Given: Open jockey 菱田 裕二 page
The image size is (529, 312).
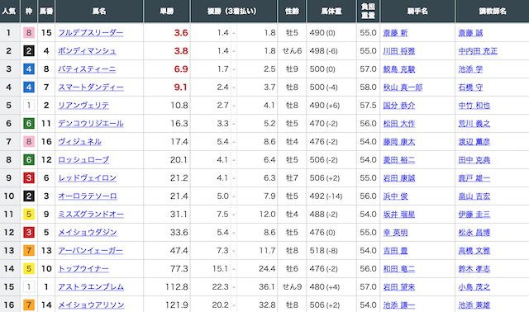Looking at the screenshot, I should coord(398,160).
